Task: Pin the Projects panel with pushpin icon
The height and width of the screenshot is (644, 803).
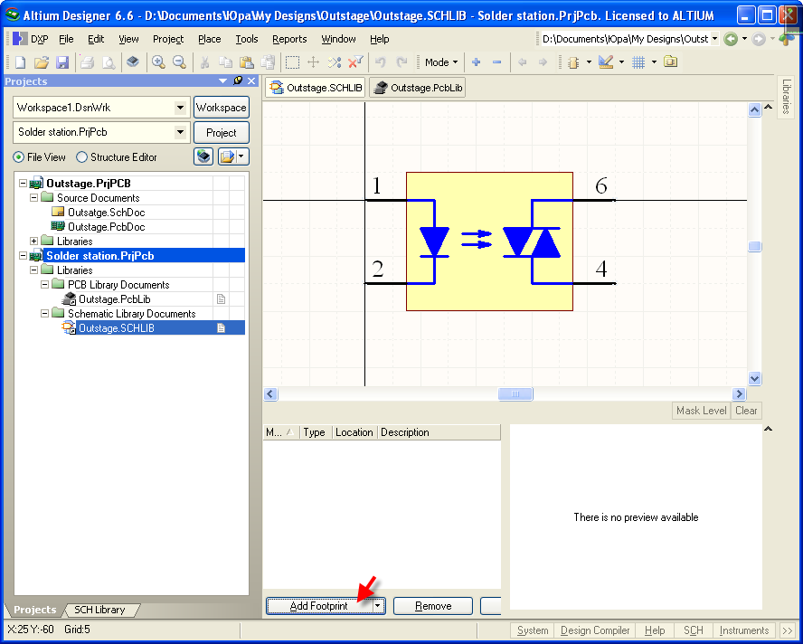Action: click(238, 81)
